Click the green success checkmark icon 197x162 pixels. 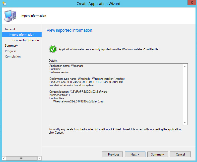[53, 49]
